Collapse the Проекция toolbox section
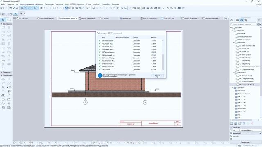 pyautogui.click(x=1, y=72)
